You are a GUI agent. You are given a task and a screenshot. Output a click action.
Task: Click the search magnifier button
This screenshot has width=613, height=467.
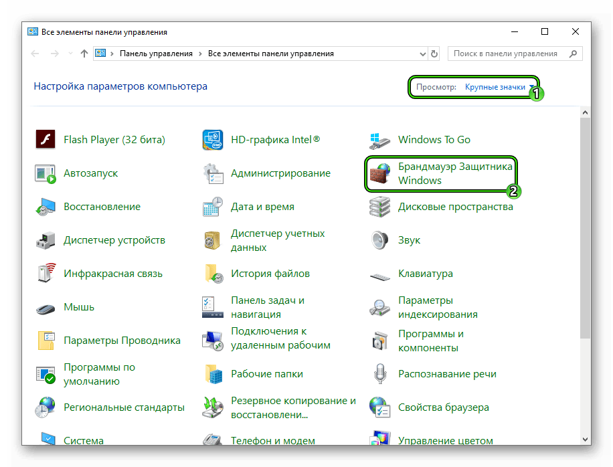click(x=573, y=54)
